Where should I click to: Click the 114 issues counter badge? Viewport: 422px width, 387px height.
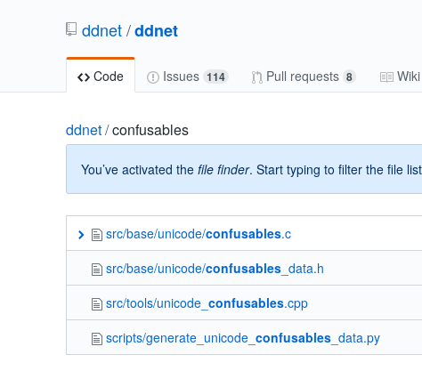(215, 77)
